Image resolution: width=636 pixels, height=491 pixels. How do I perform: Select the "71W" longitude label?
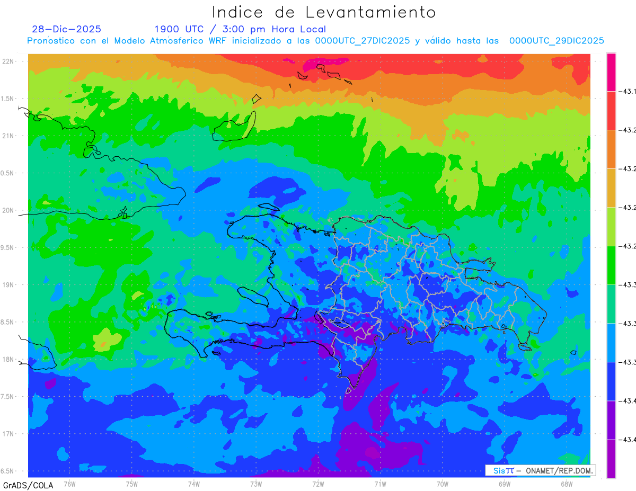tap(380, 484)
